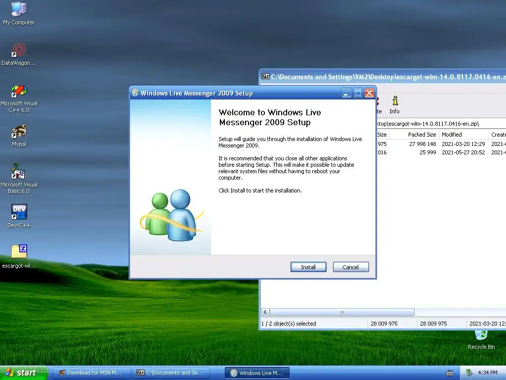Open Microsoft Visual C++ 6.0 shortcut
Image resolution: width=506 pixels, height=380 pixels.
tap(19, 98)
